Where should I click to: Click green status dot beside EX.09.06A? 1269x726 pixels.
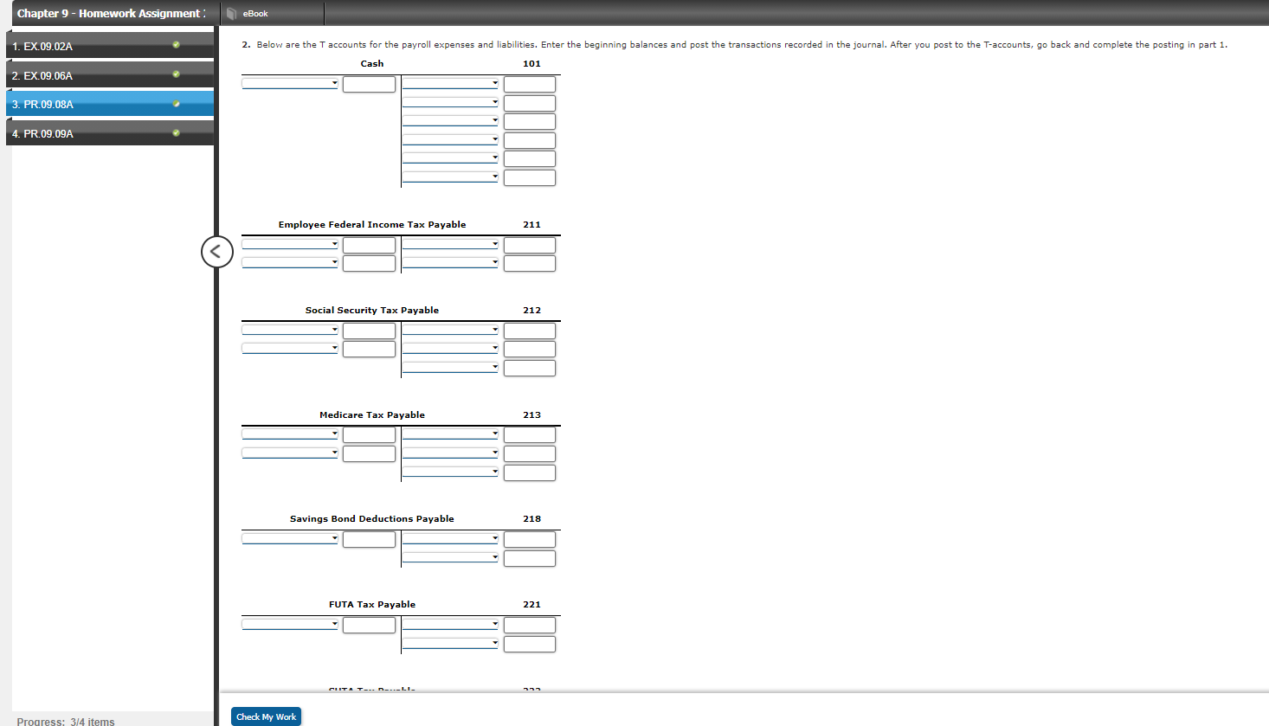(176, 74)
